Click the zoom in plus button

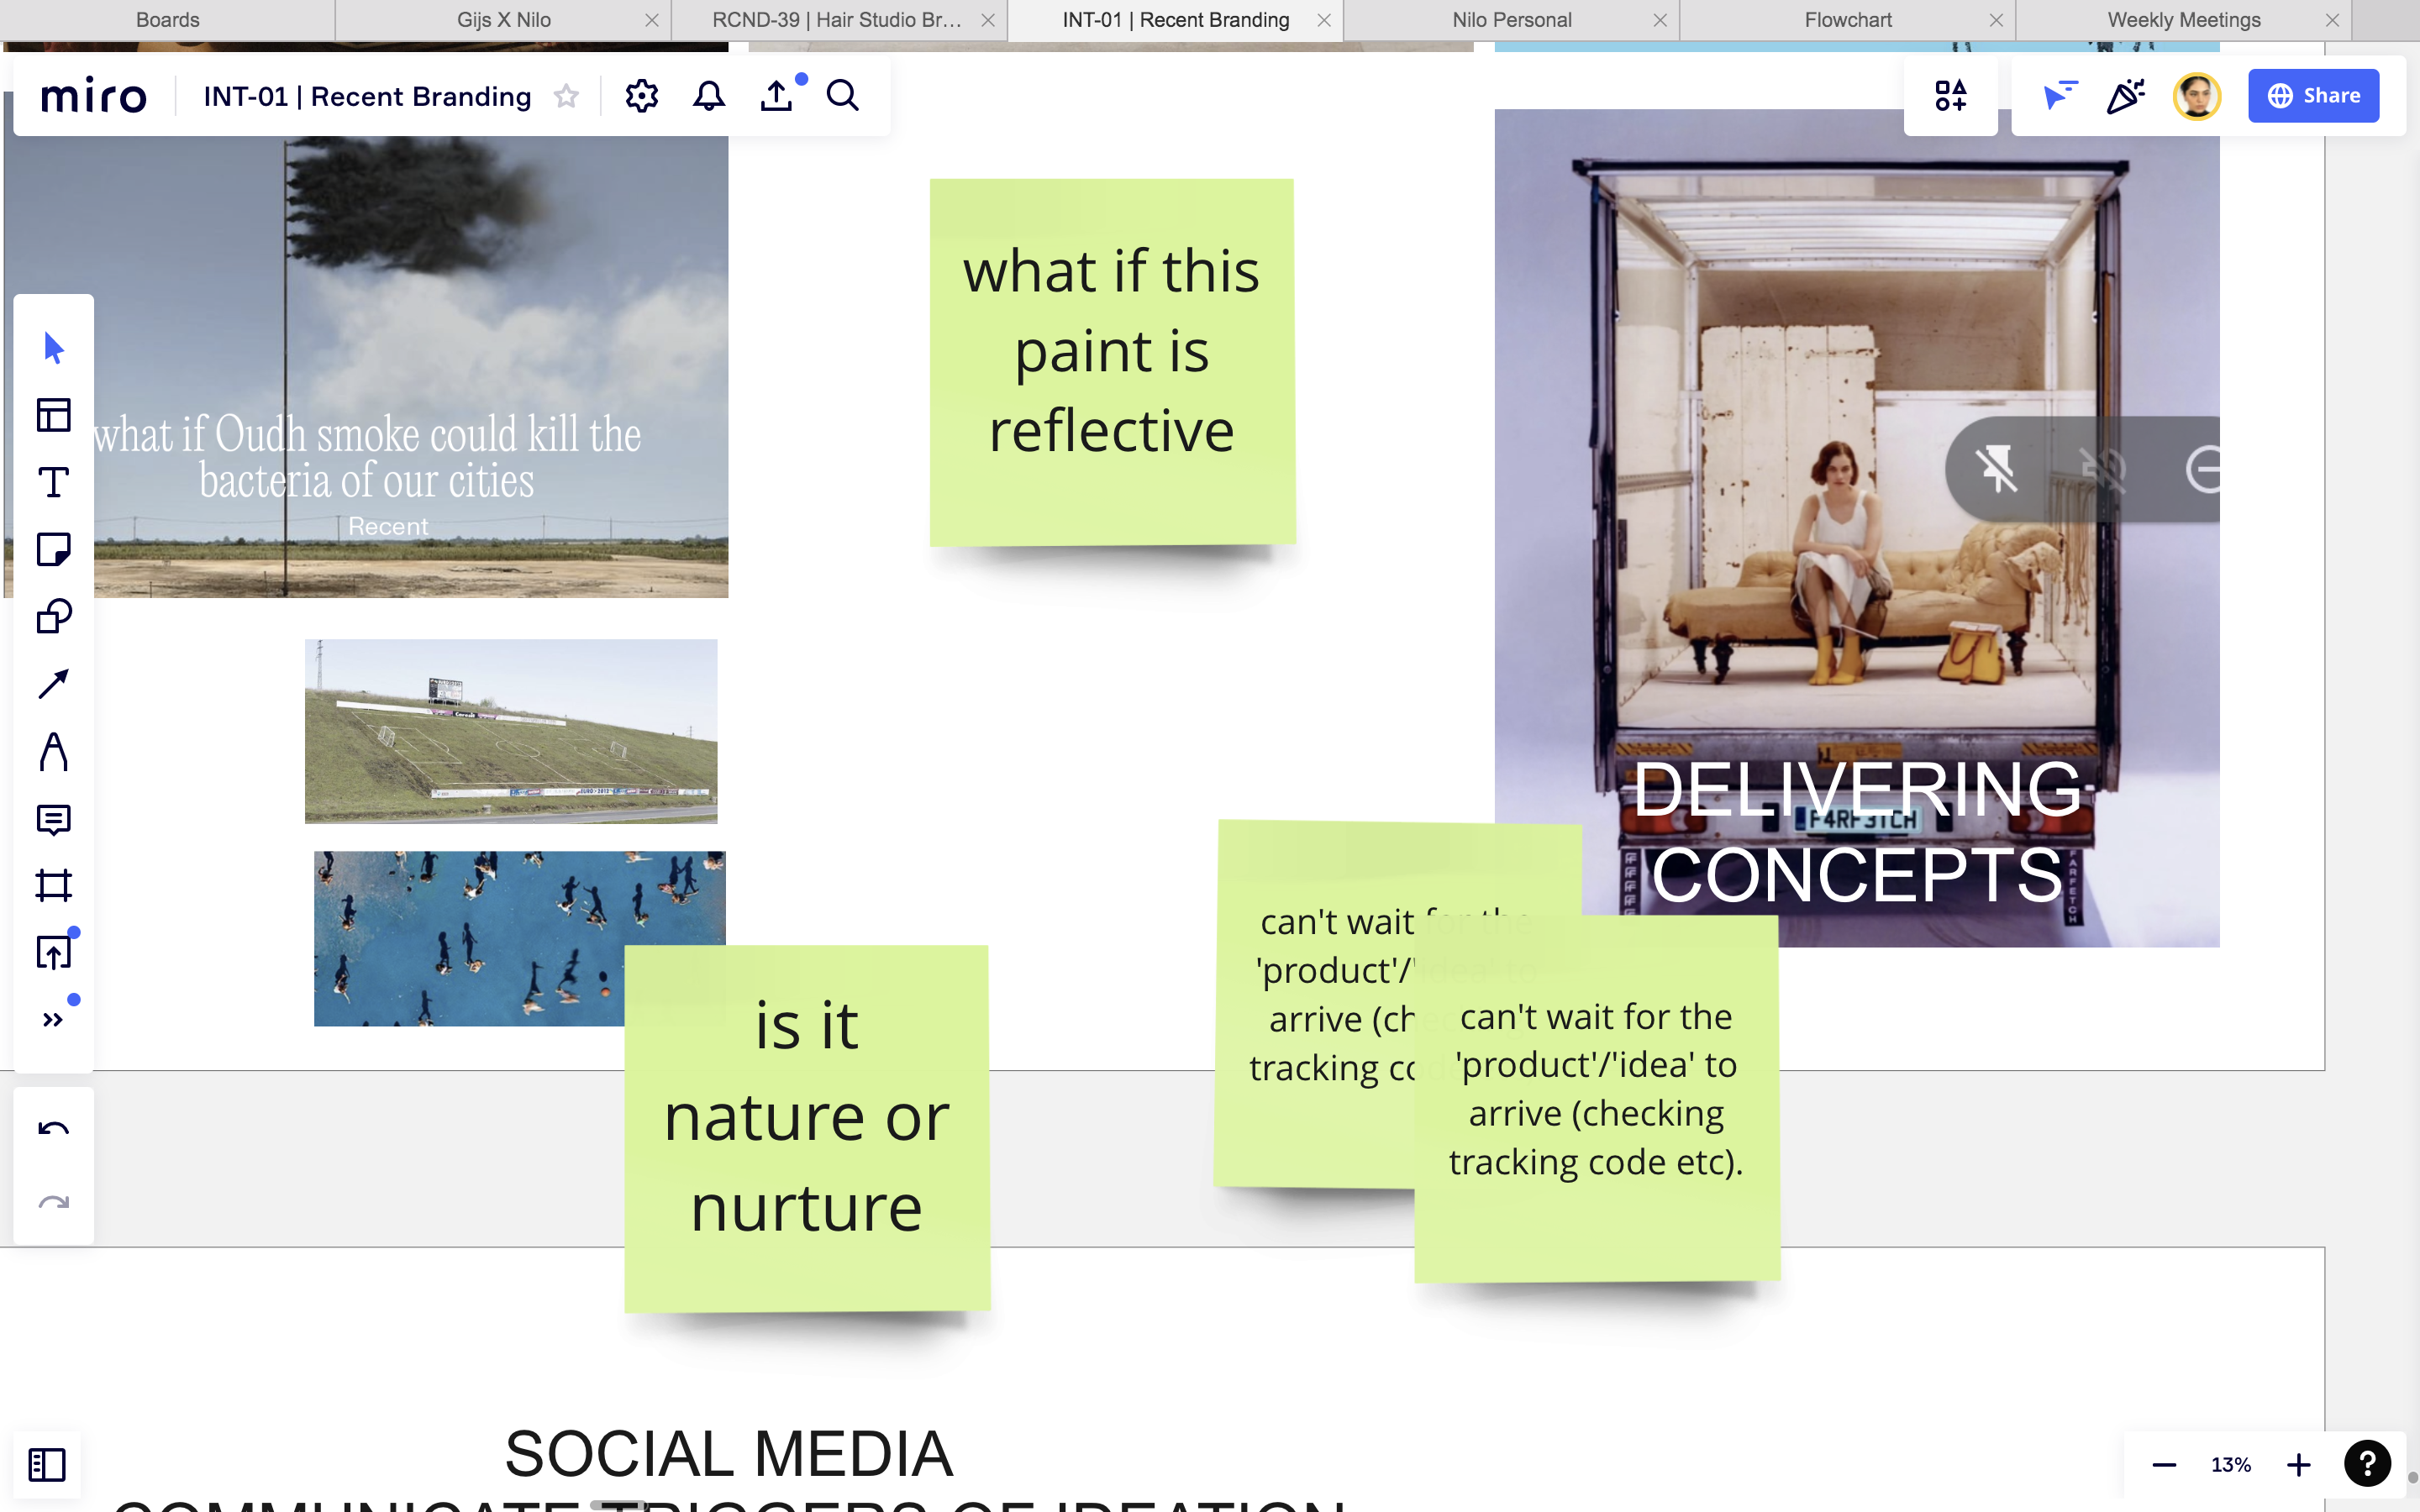click(2298, 1464)
